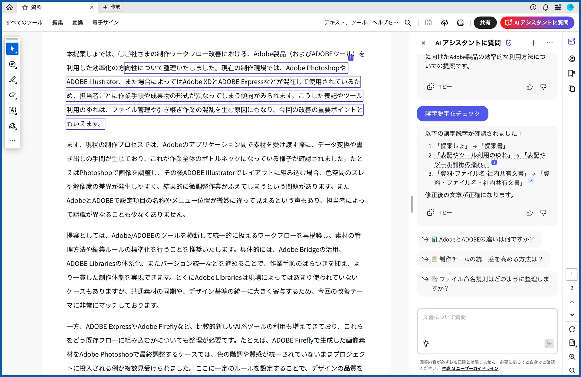
Task: Click the 文書について質問 input field
Action: (487, 325)
